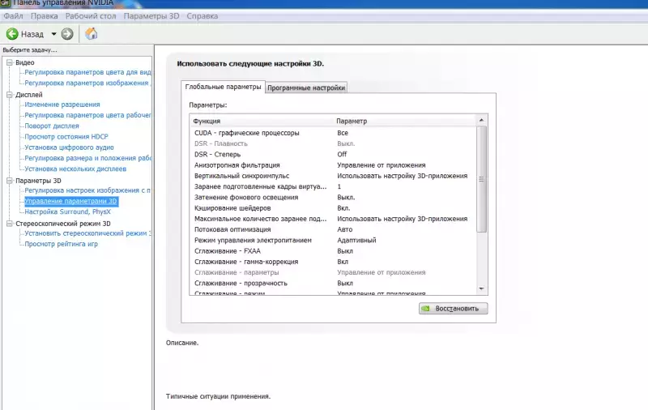Click the settings list scrollbar thumb
The width and height of the screenshot is (648, 410).
click(x=481, y=179)
